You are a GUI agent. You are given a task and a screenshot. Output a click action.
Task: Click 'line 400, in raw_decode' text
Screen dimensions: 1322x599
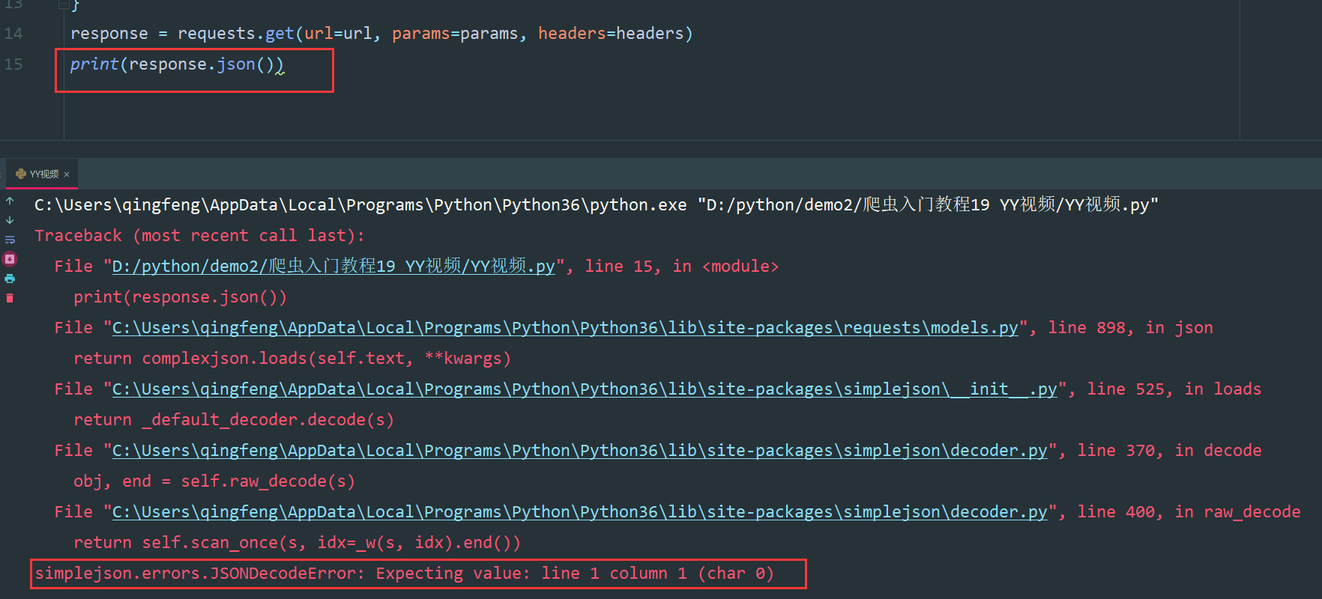point(1189,512)
